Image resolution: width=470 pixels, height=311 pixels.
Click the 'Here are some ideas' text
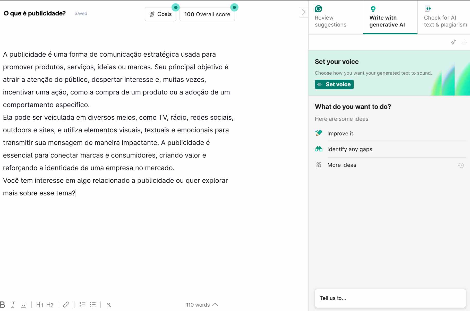tap(341, 119)
